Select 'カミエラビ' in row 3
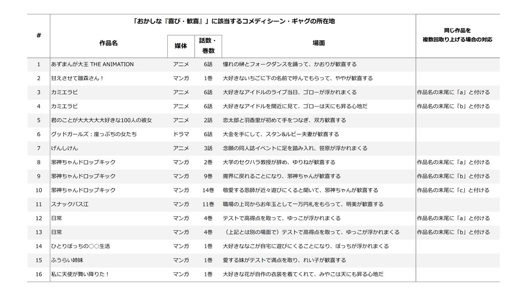Viewport: 527px width, 296px height. click(65, 93)
